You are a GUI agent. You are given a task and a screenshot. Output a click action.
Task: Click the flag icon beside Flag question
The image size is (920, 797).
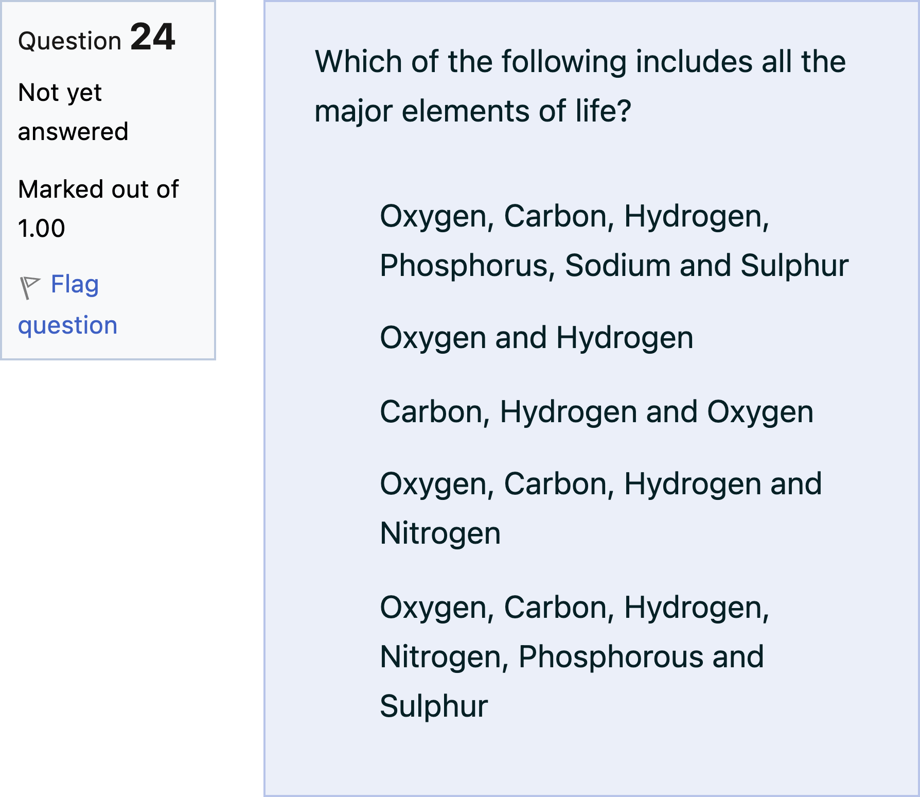29,287
